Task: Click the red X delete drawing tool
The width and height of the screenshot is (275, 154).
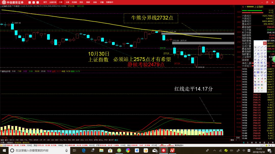Action: tap(262, 82)
